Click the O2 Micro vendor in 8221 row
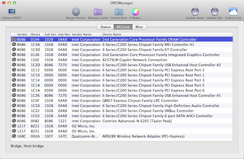The height and width of the screenshot is (159, 244). coord(83,126)
